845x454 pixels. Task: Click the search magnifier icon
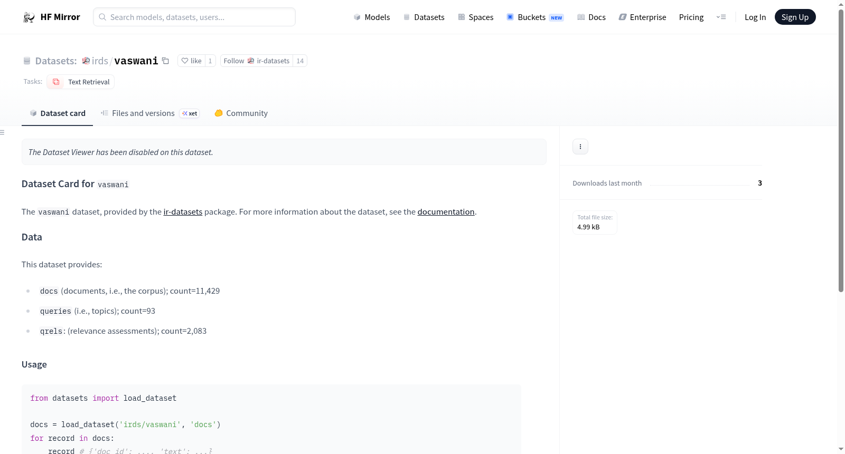(x=102, y=17)
